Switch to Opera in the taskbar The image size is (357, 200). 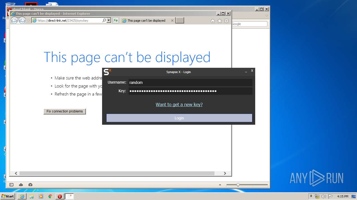coord(60,196)
